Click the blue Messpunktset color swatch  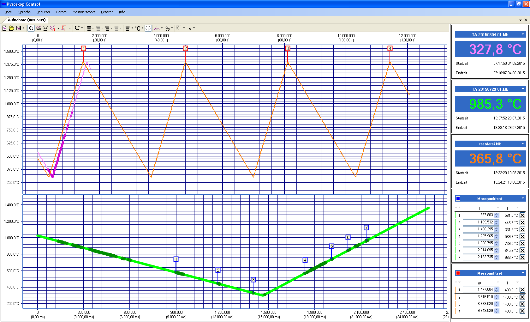(458, 198)
